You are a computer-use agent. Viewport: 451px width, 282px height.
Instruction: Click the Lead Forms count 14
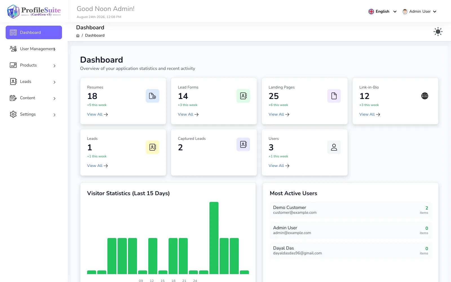pyautogui.click(x=183, y=96)
